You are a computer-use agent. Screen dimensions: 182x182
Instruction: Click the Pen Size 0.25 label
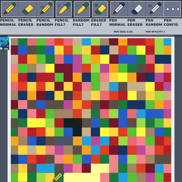(123, 32)
